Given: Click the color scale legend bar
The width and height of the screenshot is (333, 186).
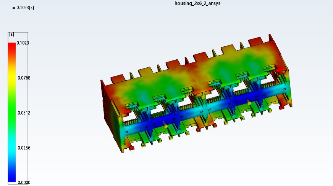Looking at the screenshot, I should pyautogui.click(x=12, y=112).
